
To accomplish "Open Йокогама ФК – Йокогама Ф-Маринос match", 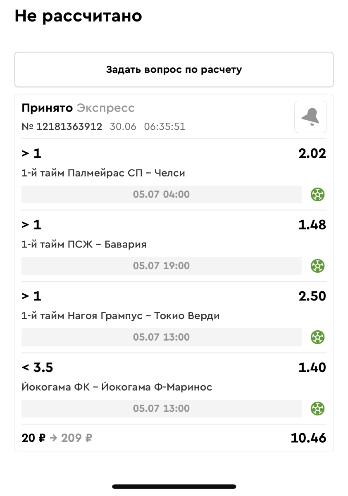I will (x=117, y=387).
